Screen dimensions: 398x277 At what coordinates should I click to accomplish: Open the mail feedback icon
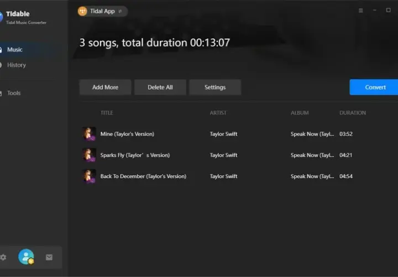[49, 258]
